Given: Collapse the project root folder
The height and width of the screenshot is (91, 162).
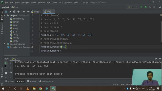Looking at the screenshot, I should [x=5, y=15].
